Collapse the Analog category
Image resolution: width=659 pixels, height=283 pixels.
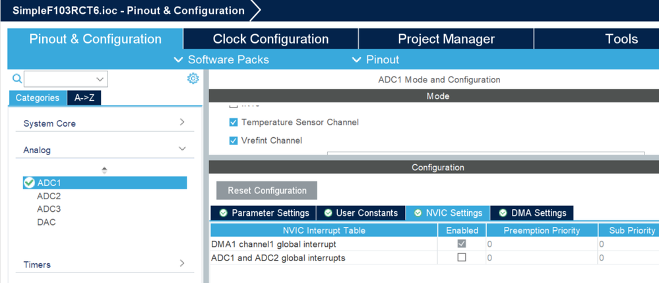coord(182,150)
